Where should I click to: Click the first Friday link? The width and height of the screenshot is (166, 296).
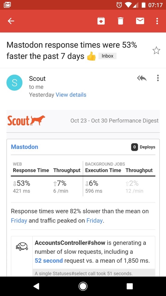point(19,220)
